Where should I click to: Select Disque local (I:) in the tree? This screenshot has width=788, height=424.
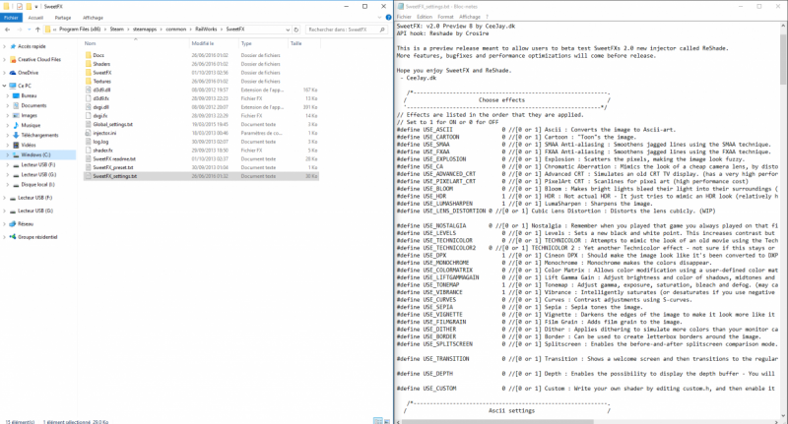[x=38, y=185]
